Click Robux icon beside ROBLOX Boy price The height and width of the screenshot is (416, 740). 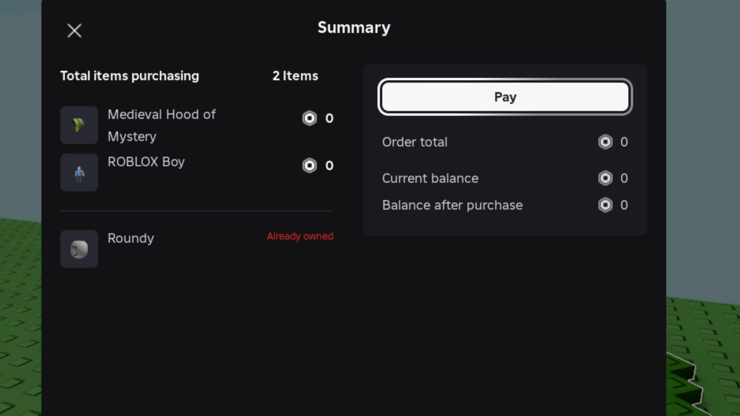click(x=309, y=166)
